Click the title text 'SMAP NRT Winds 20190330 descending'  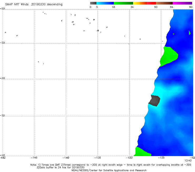[34, 4]
